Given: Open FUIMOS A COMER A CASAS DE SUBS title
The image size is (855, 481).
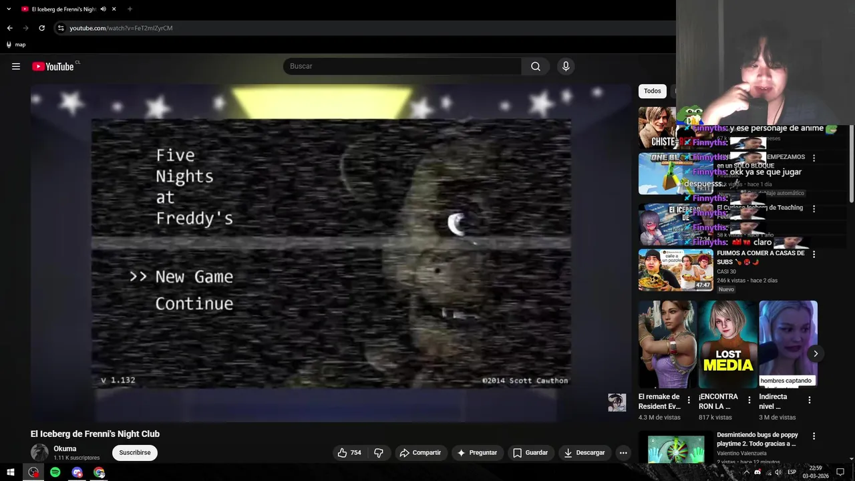Looking at the screenshot, I should [760, 257].
